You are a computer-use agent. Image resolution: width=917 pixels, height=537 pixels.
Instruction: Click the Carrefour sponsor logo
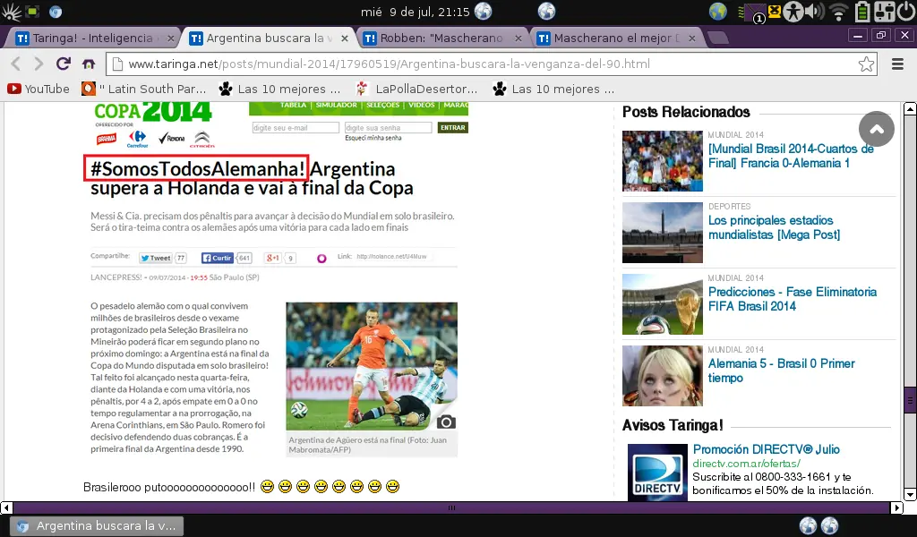[137, 139]
